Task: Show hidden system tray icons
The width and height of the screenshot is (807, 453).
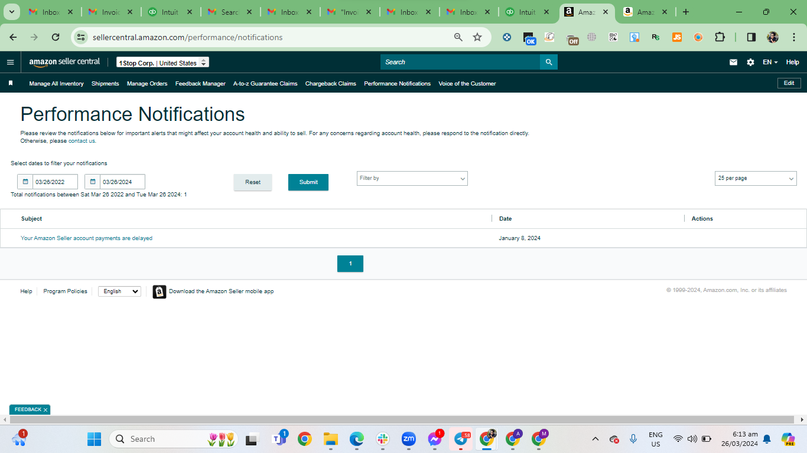Action: pos(596,439)
